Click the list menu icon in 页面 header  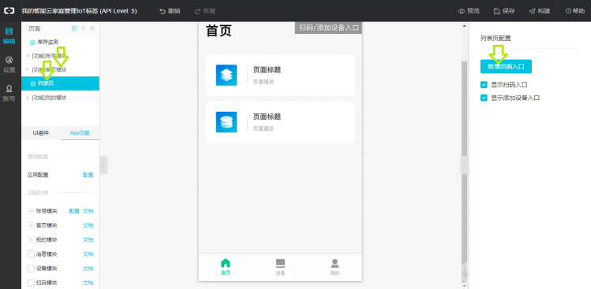click(x=92, y=28)
